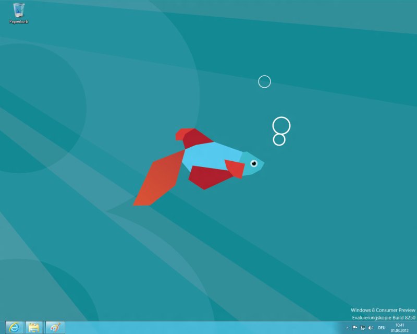
Task: Open Internet Explorer from the taskbar
Action: 14,327
